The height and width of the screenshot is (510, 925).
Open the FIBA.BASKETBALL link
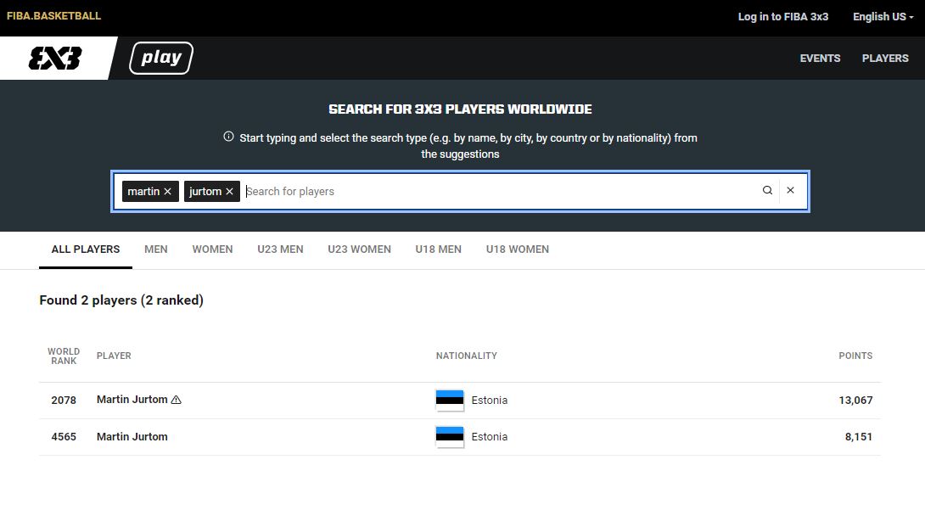click(x=53, y=16)
